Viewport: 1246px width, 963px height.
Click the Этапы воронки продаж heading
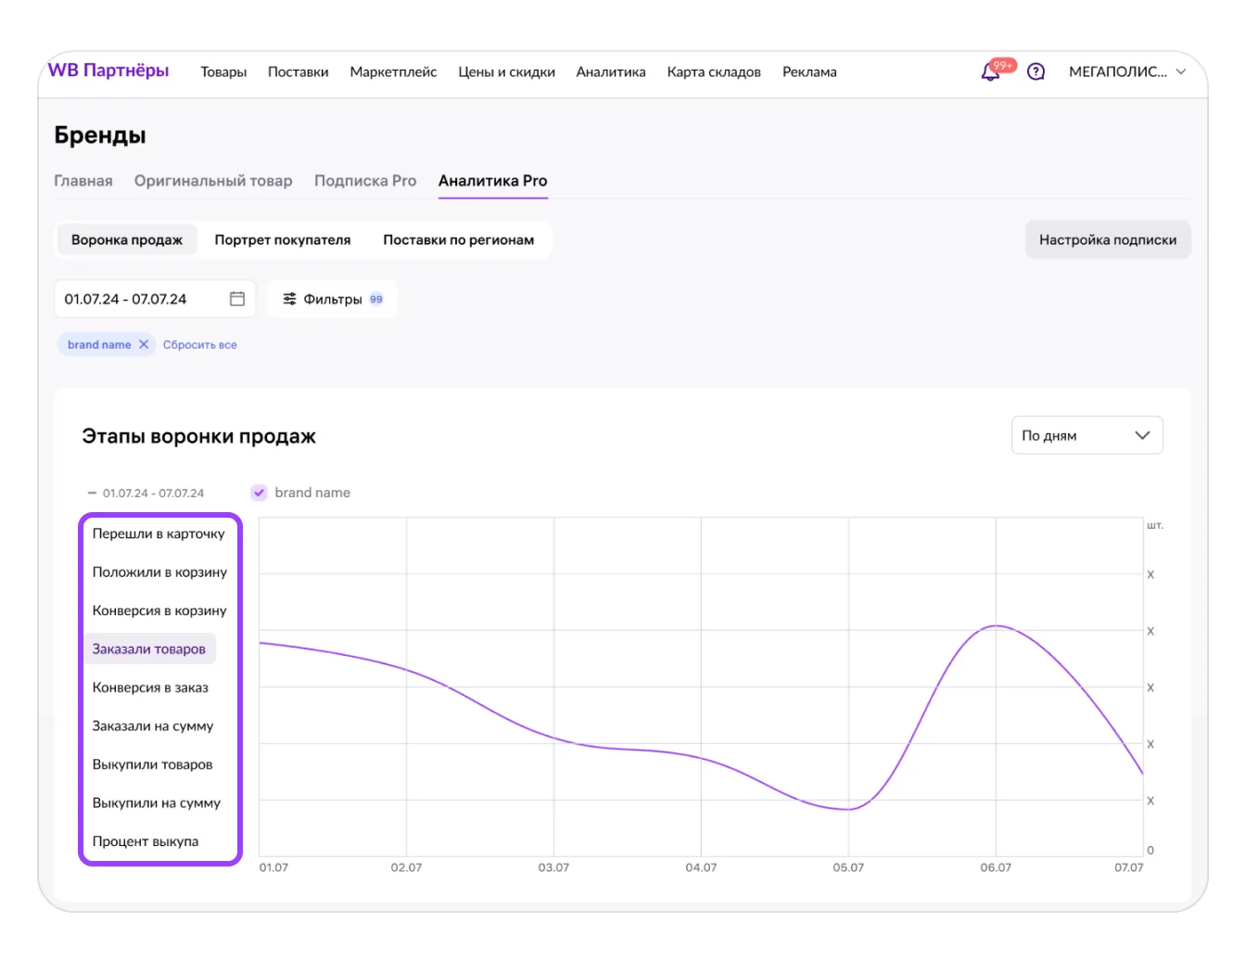coord(199,436)
